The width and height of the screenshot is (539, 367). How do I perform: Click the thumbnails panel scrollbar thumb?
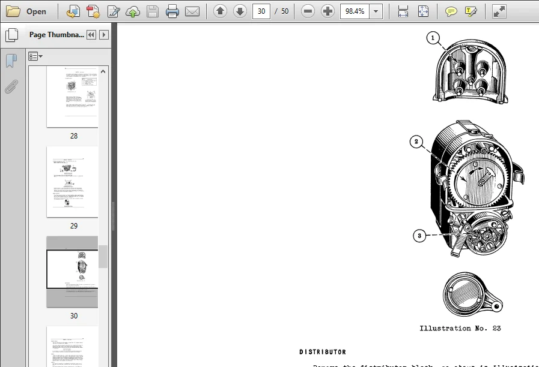103,256
